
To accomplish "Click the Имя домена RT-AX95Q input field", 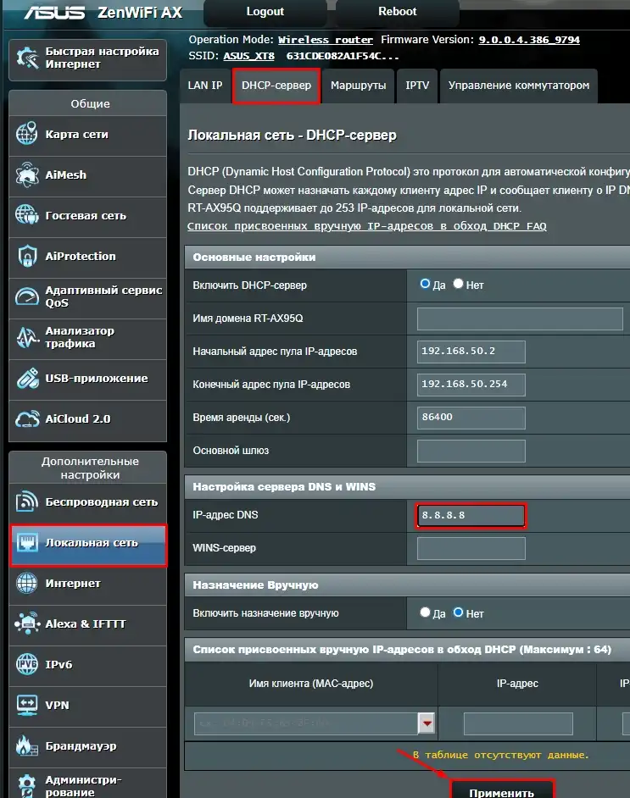I will (520, 319).
